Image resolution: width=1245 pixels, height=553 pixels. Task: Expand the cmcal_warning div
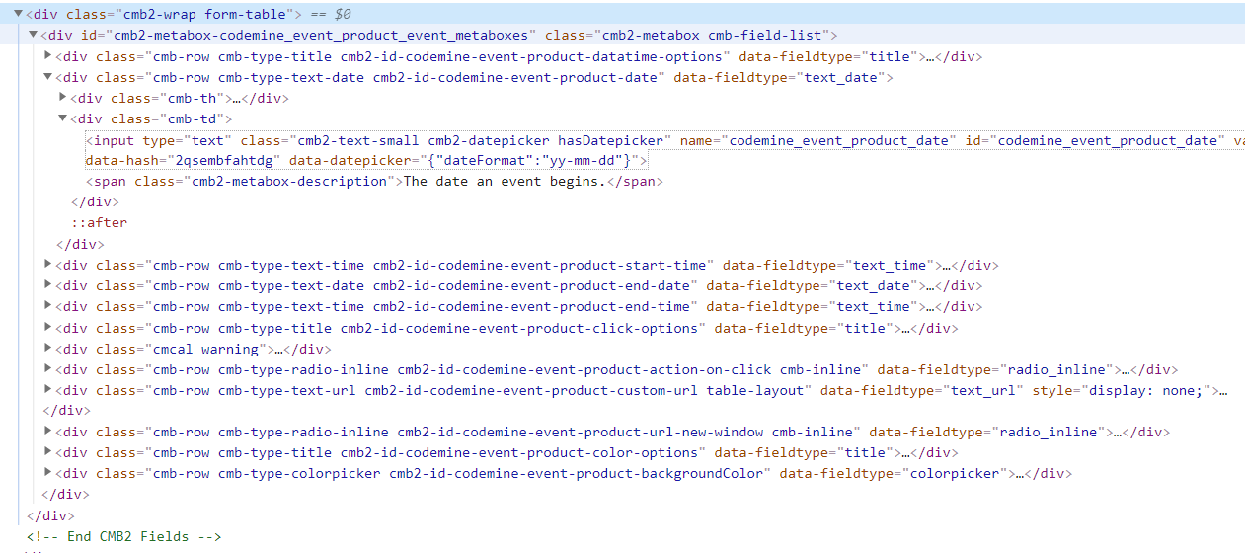pos(48,349)
